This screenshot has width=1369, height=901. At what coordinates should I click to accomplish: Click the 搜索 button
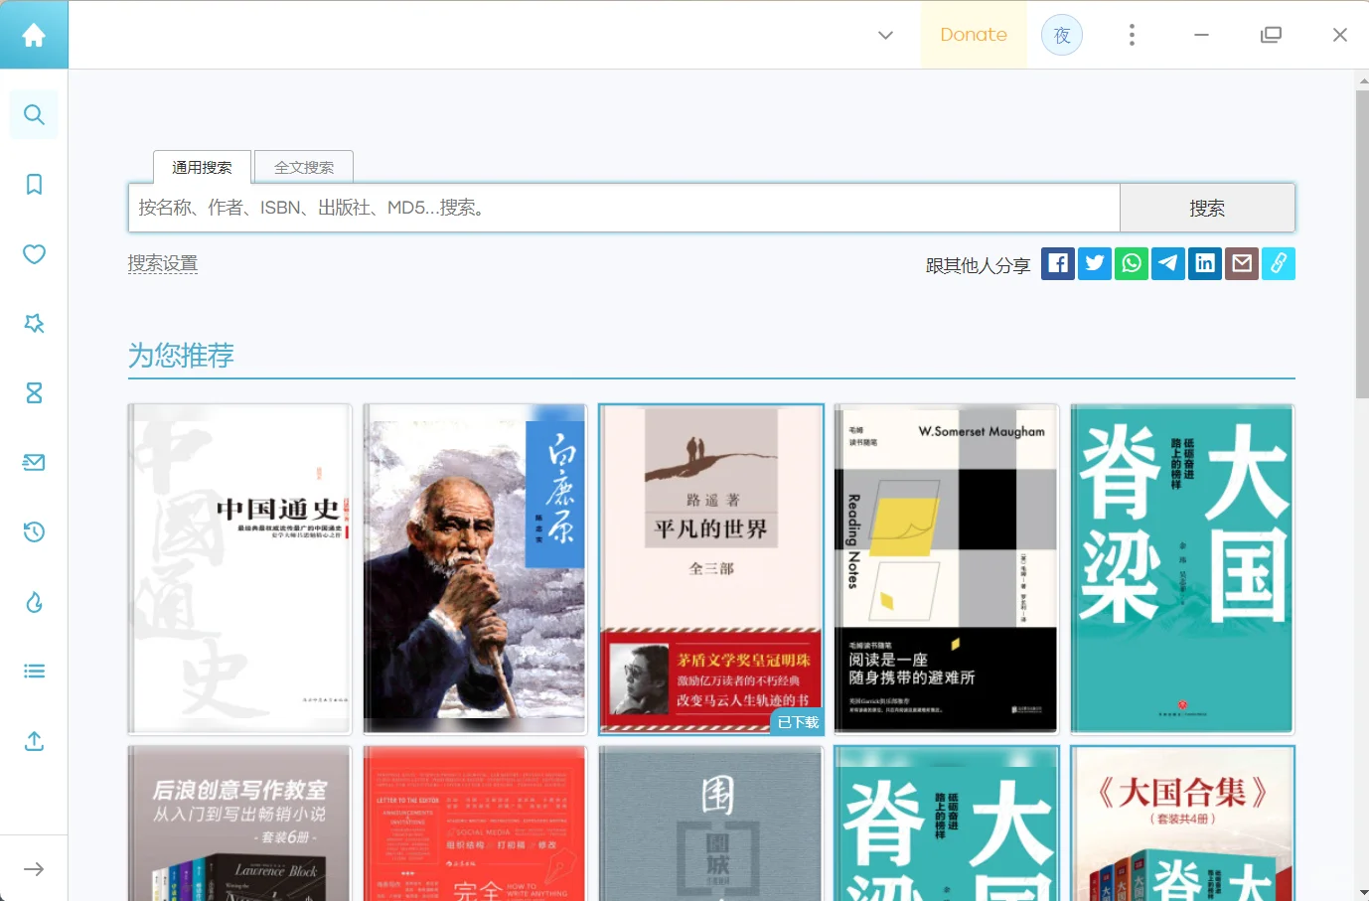click(1207, 208)
